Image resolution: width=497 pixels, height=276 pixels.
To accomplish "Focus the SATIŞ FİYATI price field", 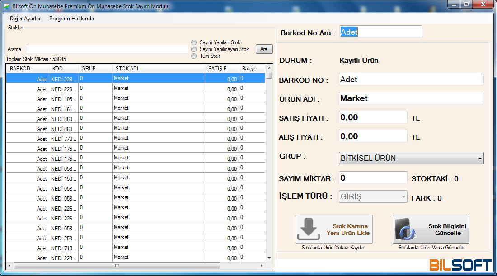I will click(373, 117).
